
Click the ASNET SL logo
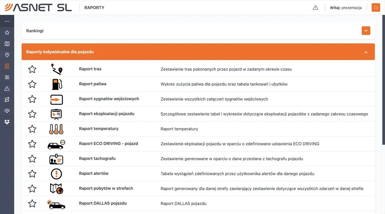pyautogui.click(x=38, y=7)
